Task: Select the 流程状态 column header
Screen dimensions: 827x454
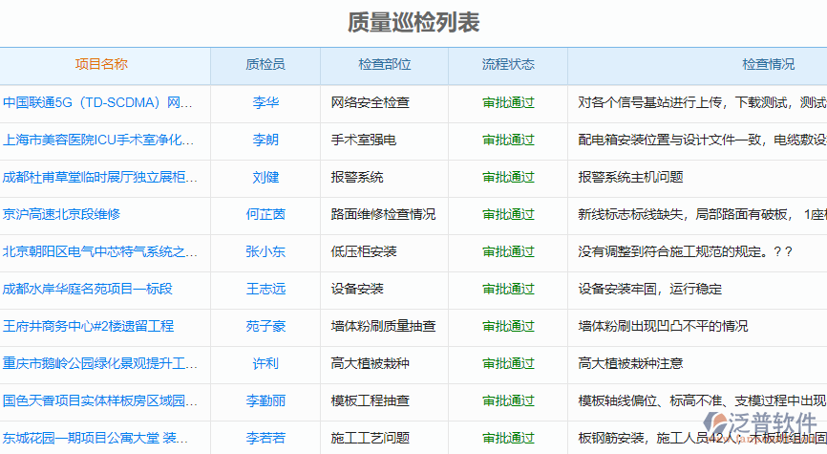Action: [x=508, y=65]
